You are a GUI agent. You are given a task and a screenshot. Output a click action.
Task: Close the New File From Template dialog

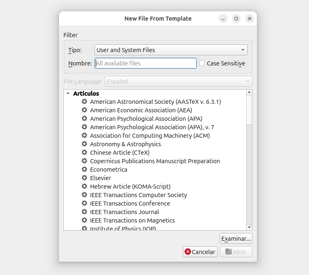(x=250, y=19)
